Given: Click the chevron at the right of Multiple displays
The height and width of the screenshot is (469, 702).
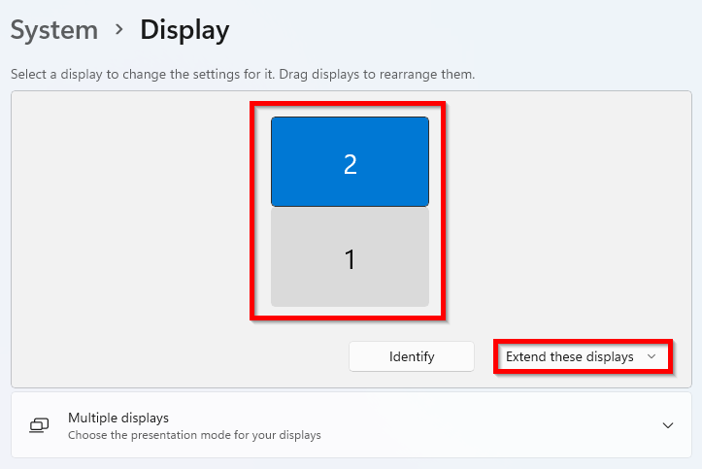Looking at the screenshot, I should 668,425.
